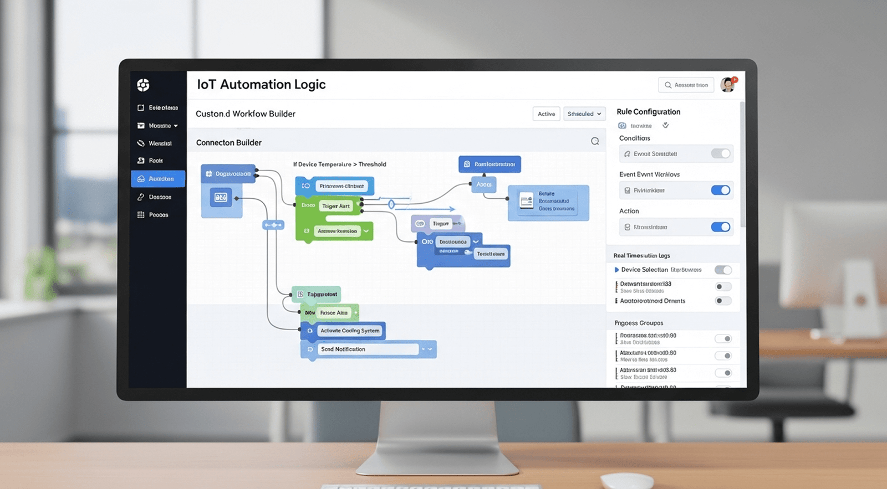
Task: Click the slider handle on the connection line
Action: (391, 204)
